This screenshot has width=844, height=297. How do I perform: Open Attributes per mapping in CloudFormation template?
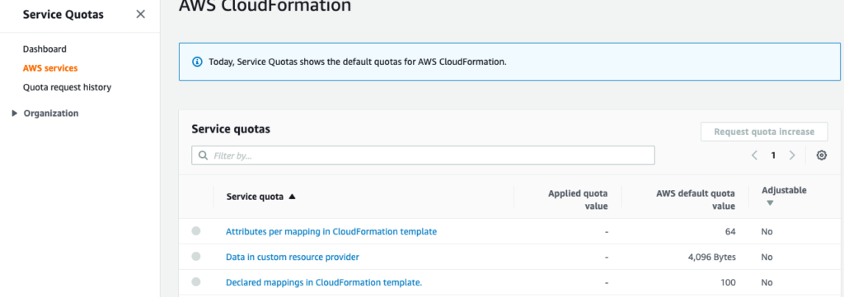tap(331, 231)
